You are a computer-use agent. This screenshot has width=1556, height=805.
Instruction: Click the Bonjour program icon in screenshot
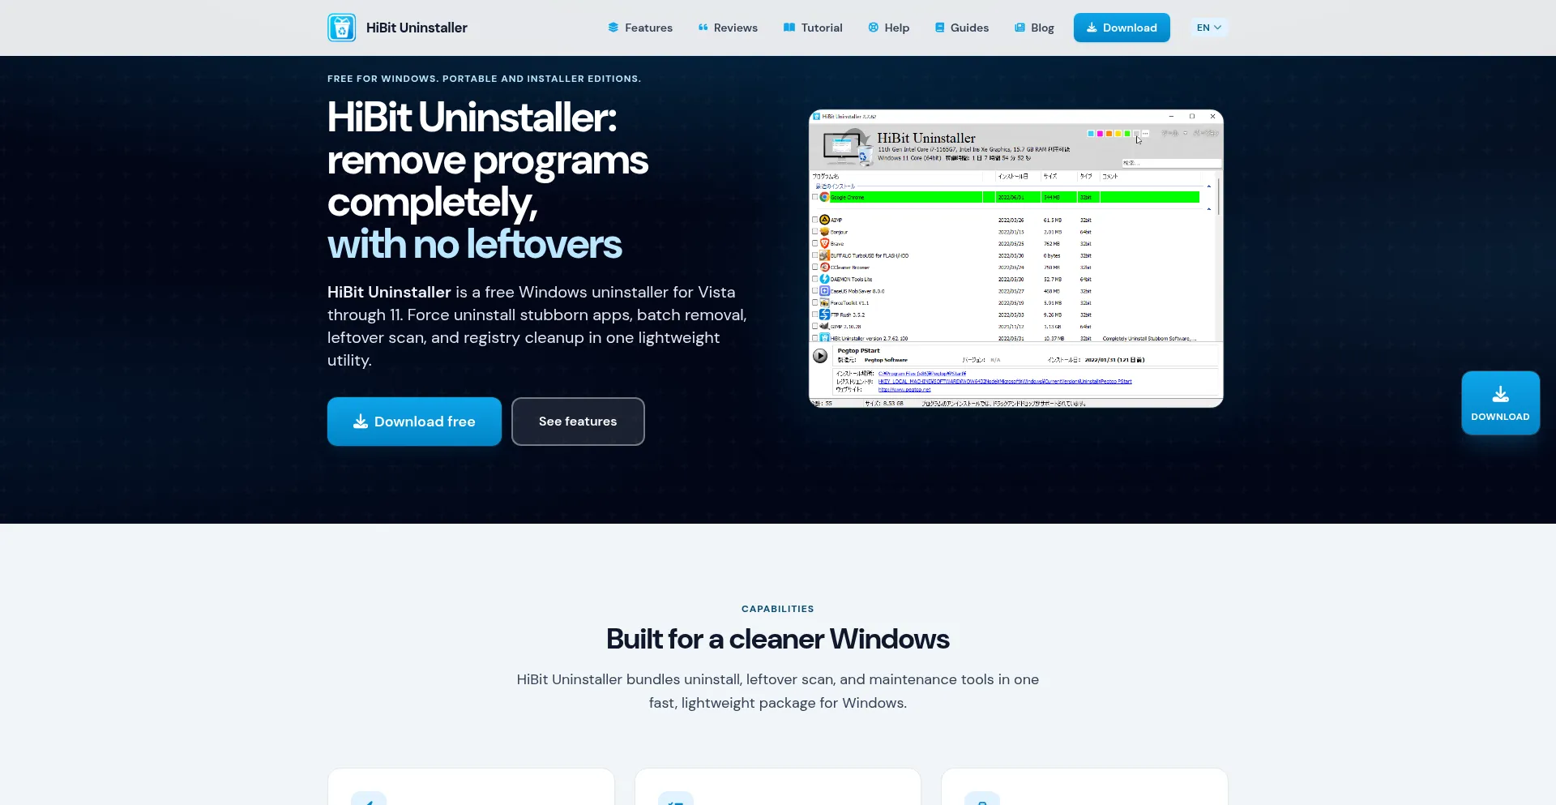click(824, 232)
